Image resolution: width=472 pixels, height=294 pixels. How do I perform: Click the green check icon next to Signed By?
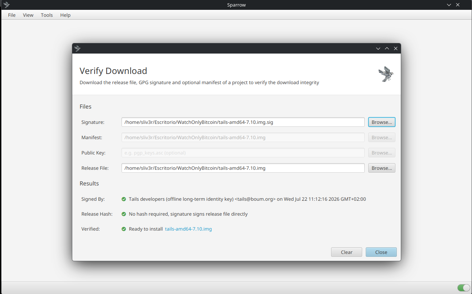point(124,199)
